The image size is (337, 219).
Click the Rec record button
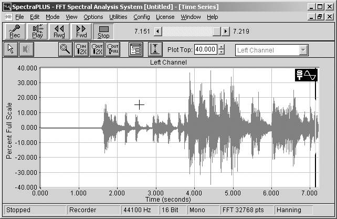15,32
